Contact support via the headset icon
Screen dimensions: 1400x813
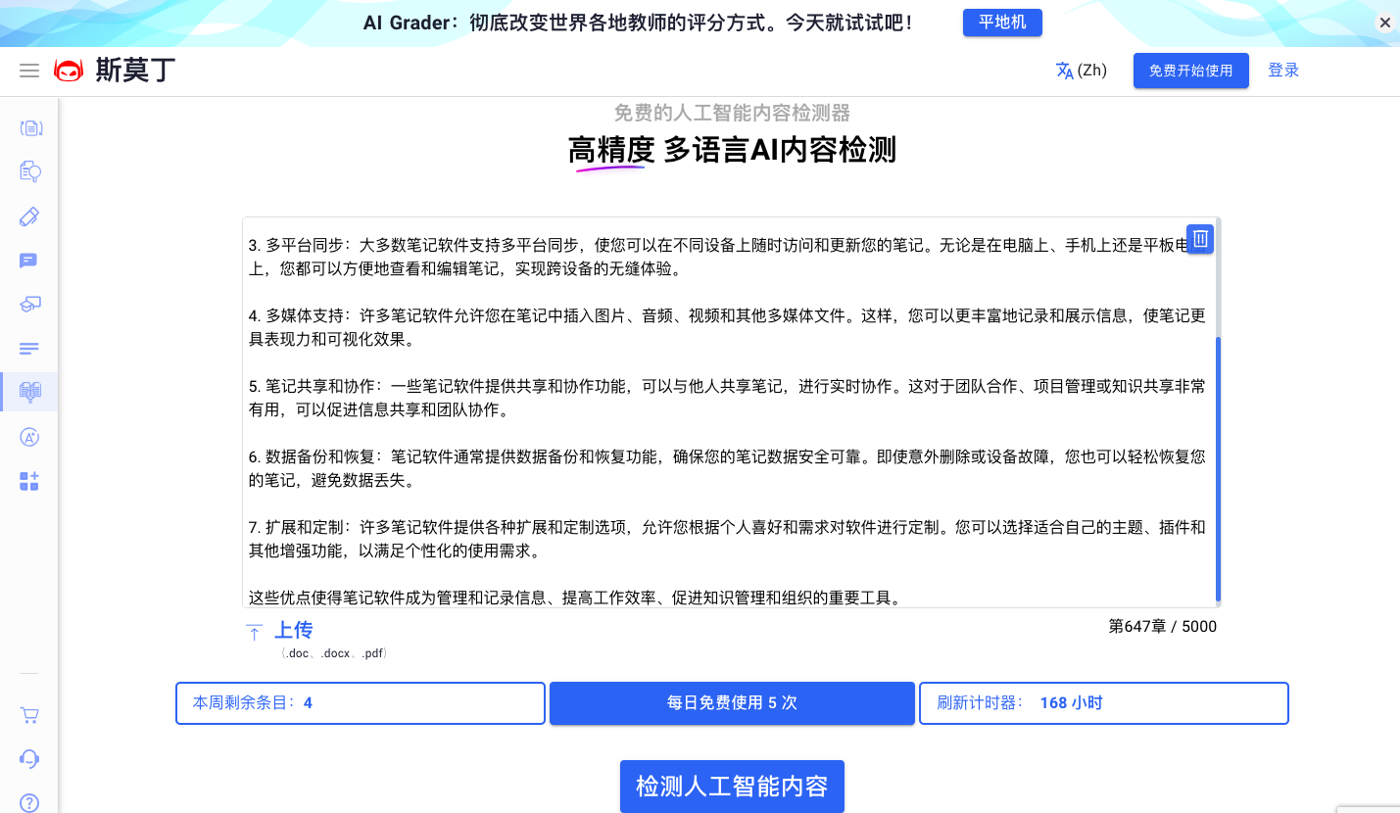click(x=29, y=758)
